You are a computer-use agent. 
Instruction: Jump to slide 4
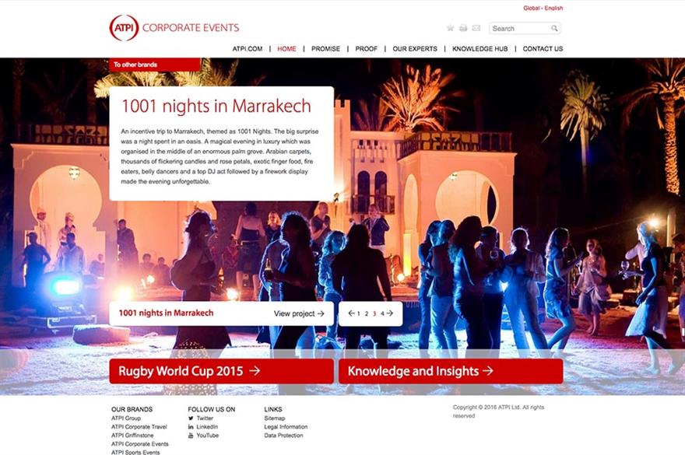[382, 313]
